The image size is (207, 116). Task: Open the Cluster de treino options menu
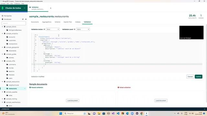pos(25,8)
